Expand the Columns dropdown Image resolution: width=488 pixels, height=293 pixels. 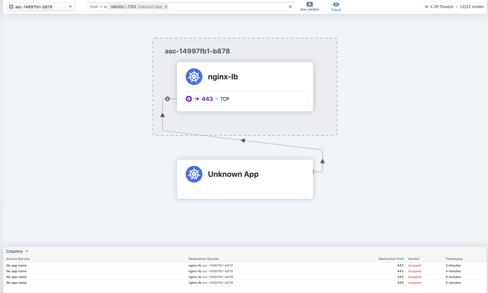(17, 251)
